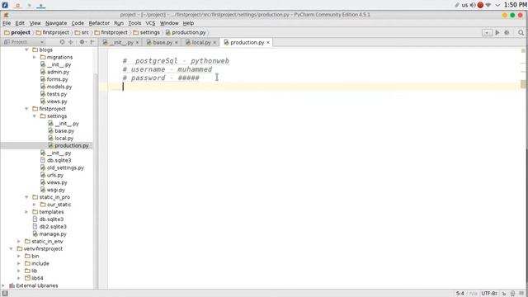Image resolution: width=528 pixels, height=297 pixels.
Task: Open the File menu
Action: [x=7, y=23]
